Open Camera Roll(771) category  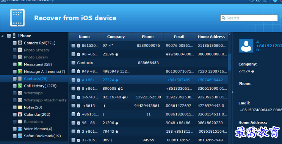click(x=39, y=43)
